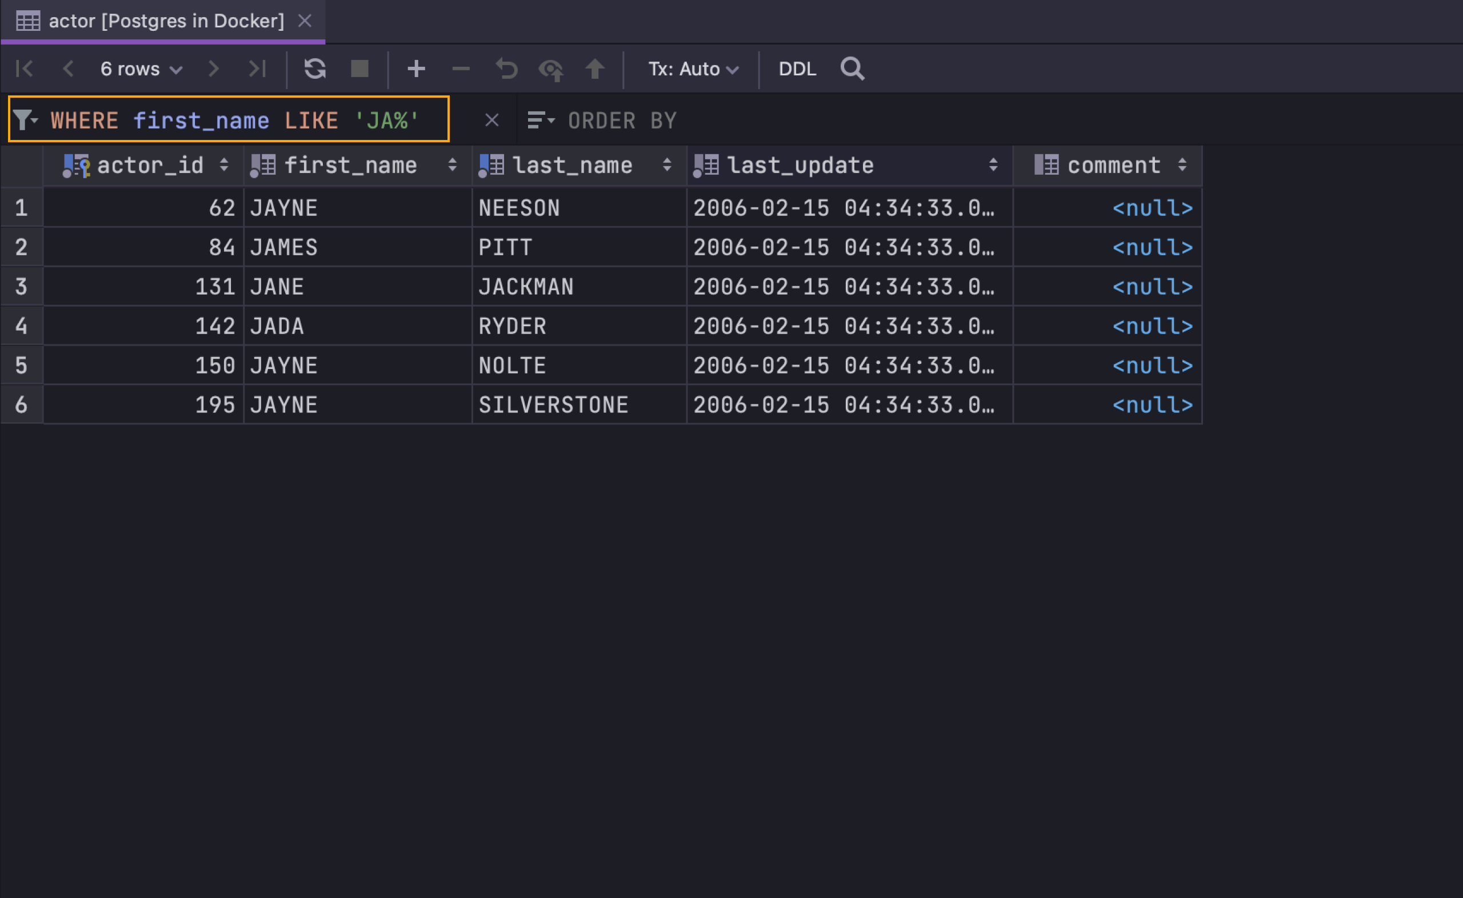Open the ORDER BY sort history dropdown
The width and height of the screenshot is (1463, 898).
(541, 121)
